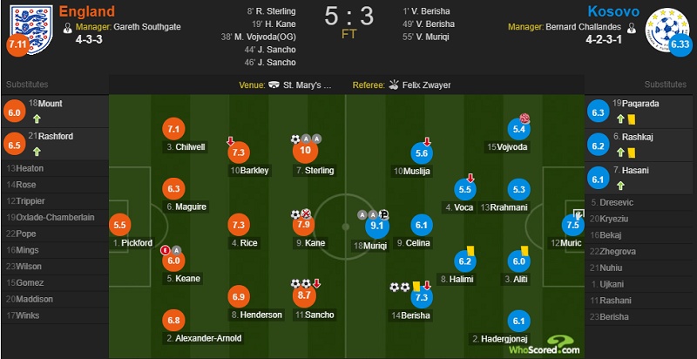Click the England team name

[86, 10]
